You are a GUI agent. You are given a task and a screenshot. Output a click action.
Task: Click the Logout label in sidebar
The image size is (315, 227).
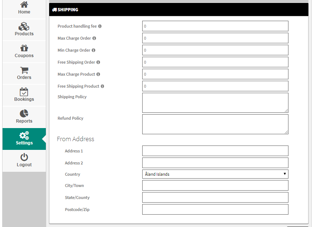point(24,165)
